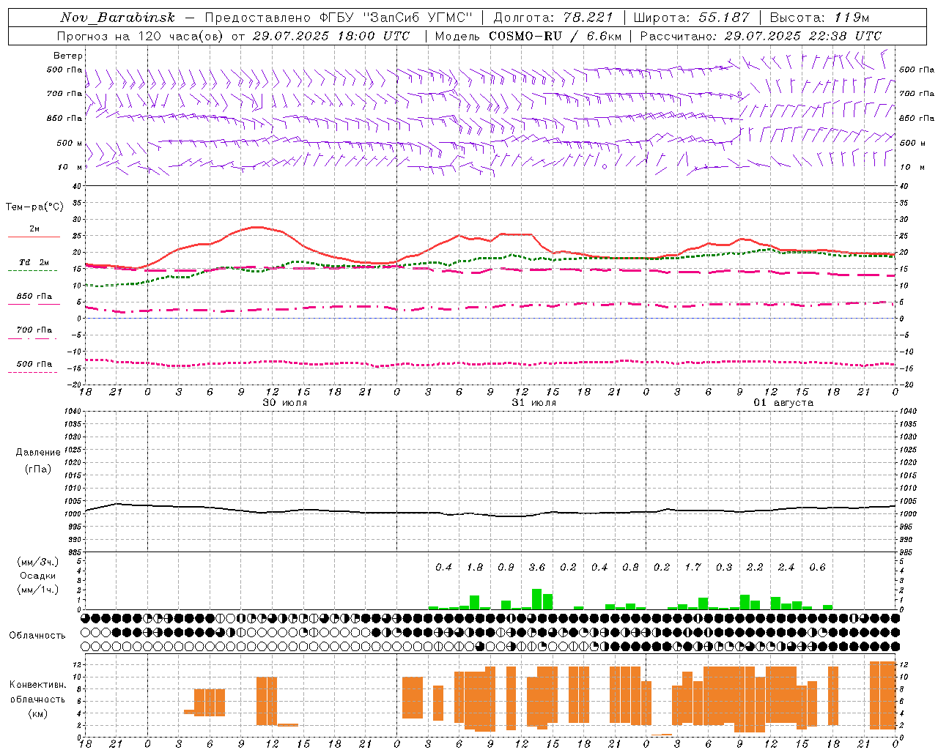This screenshot has height=750, width=938.
Task: Select forecast start "29.07.2025 18:00 UTC"
Action: 331,36
